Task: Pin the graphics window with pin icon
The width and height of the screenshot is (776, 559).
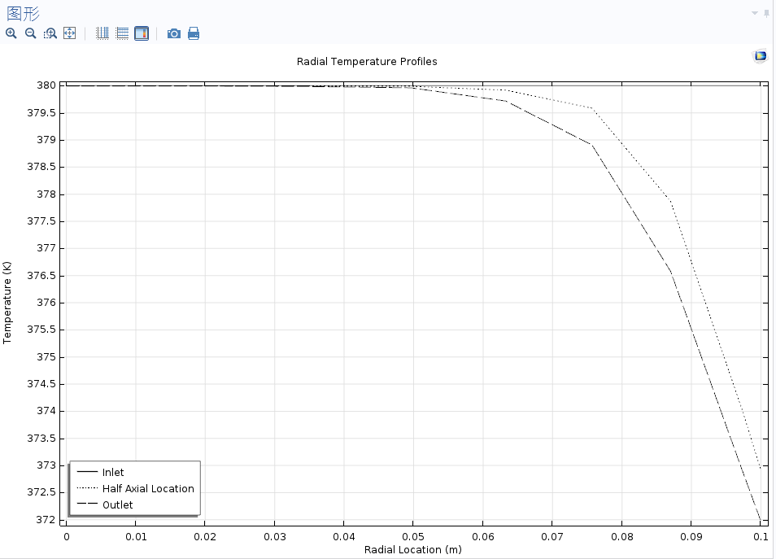Action: [x=766, y=13]
